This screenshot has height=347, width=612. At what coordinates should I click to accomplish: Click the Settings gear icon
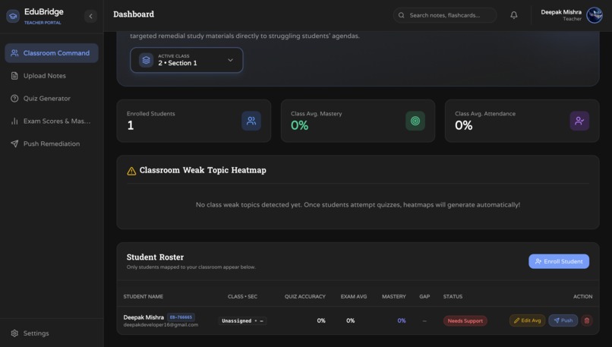pos(14,333)
